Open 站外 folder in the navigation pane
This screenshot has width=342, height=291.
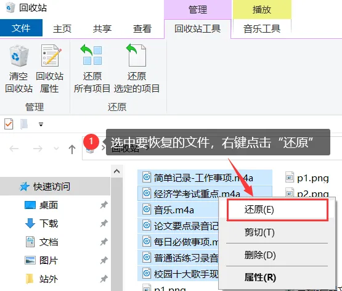[49, 279]
